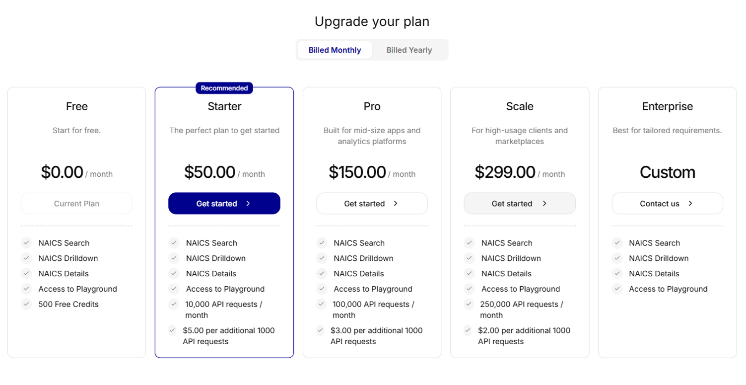
Task: Toggle billing to Billed Monthly
Action: [x=335, y=50]
